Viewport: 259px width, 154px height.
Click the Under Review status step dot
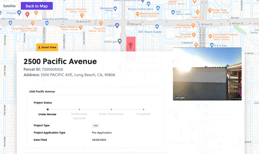[x=48, y=109]
